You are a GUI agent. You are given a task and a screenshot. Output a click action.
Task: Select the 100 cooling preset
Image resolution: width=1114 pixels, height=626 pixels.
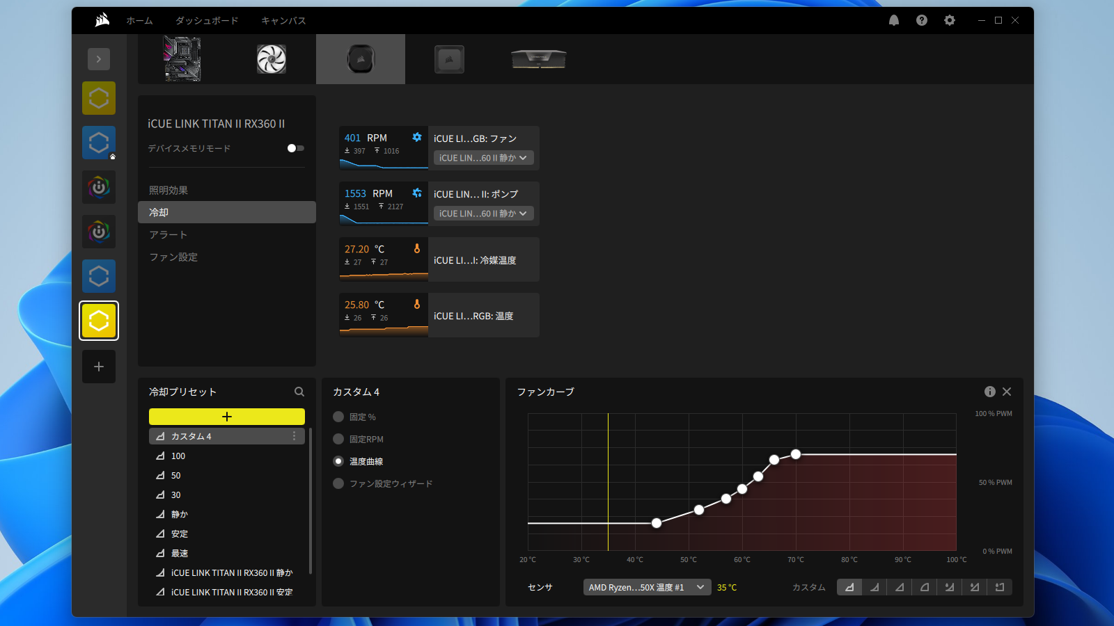click(227, 456)
